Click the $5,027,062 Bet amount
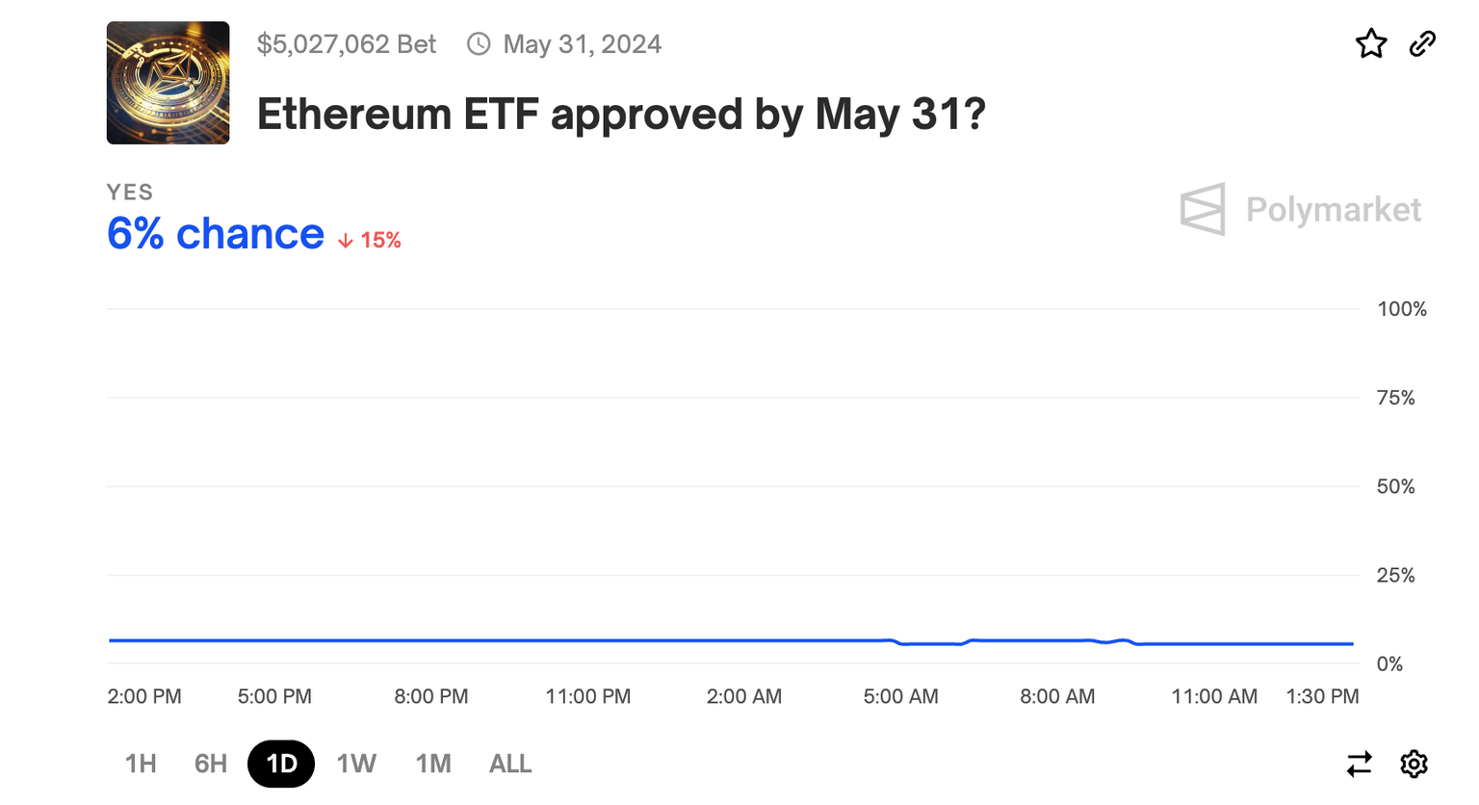The image size is (1479, 805). coord(347,43)
